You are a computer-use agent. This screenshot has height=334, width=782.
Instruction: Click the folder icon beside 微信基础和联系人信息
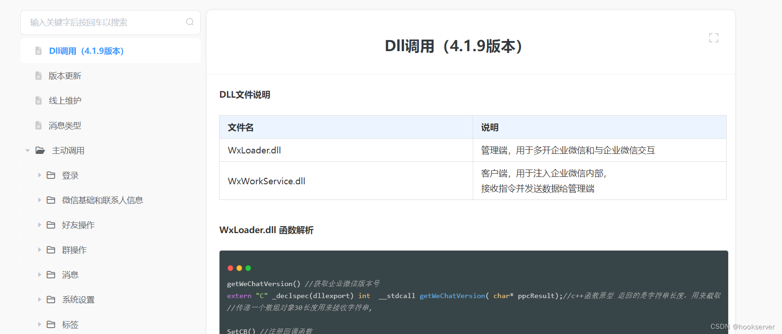51,200
